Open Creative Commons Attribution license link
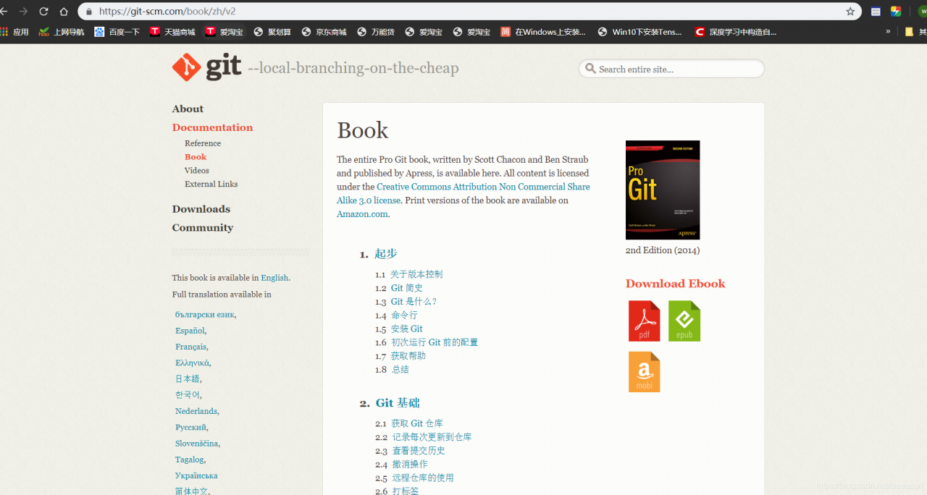Viewport: 927px width, 495px height. [463, 193]
